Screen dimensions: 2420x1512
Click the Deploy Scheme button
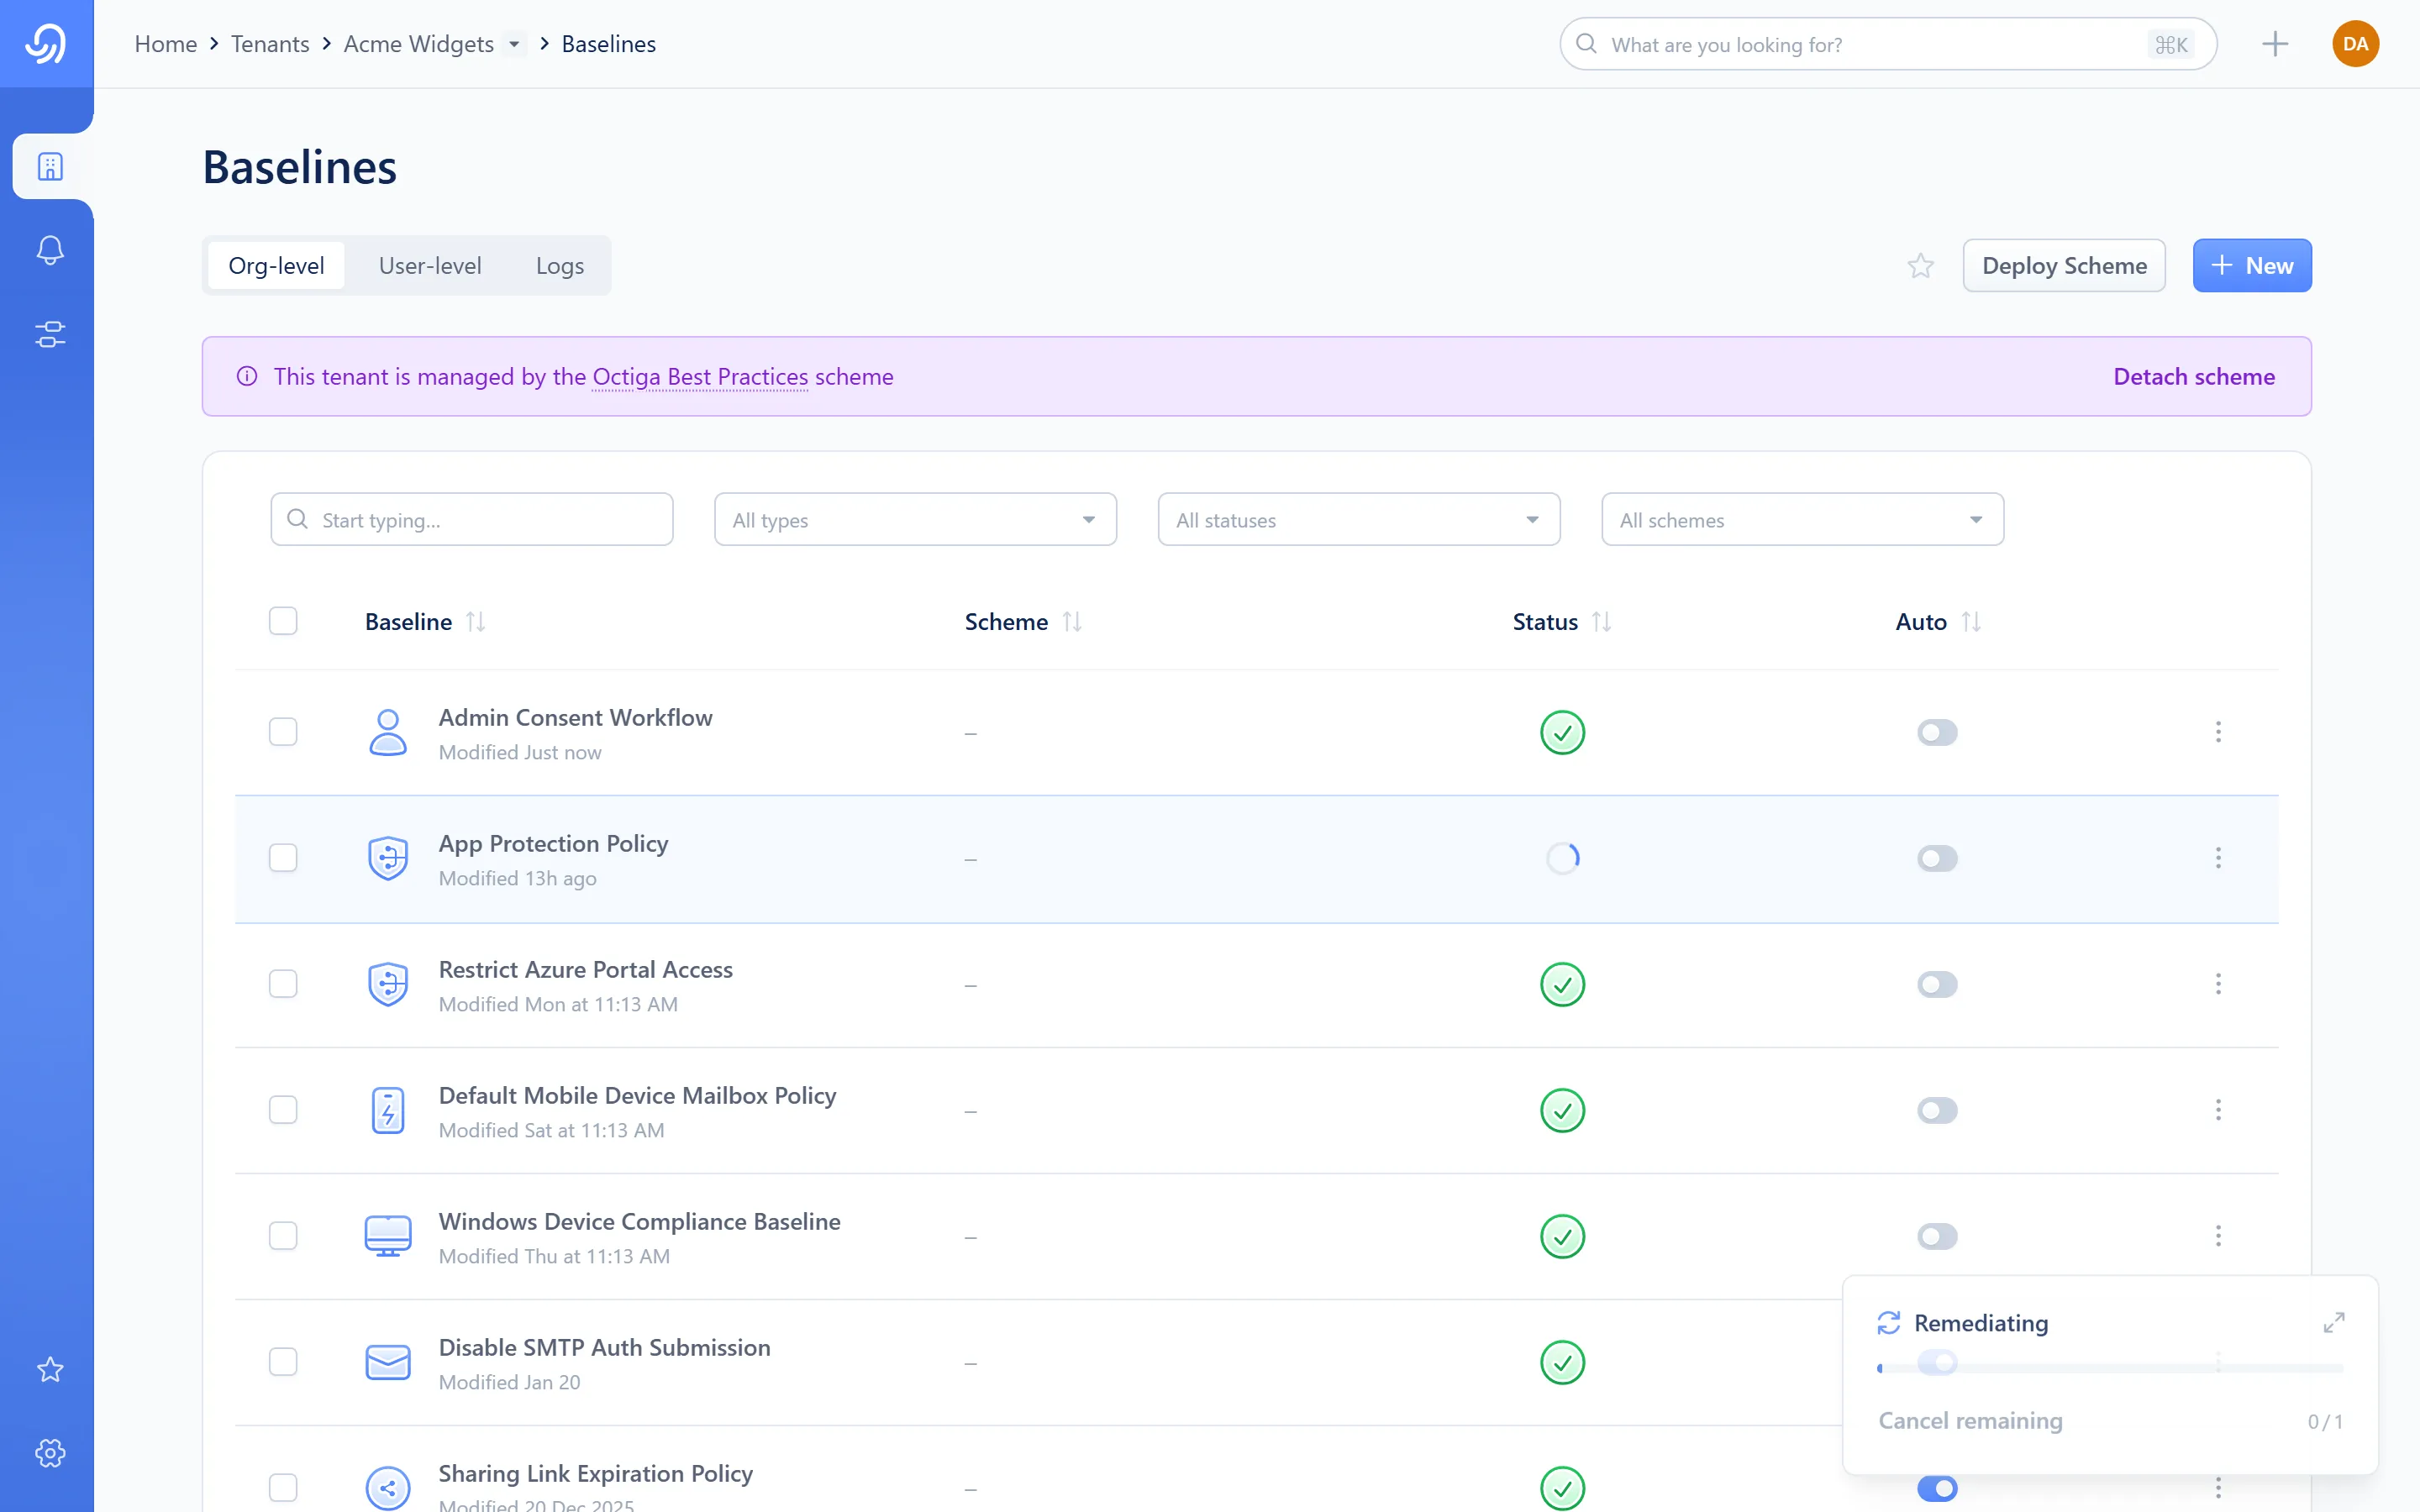click(2064, 266)
